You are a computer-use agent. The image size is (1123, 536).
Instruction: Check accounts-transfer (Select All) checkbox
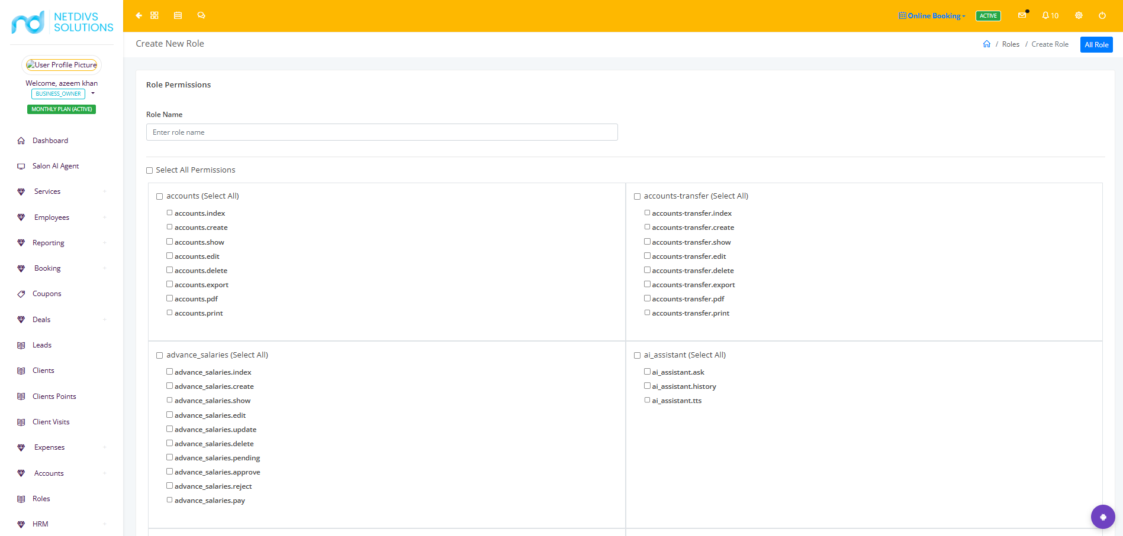638,197
